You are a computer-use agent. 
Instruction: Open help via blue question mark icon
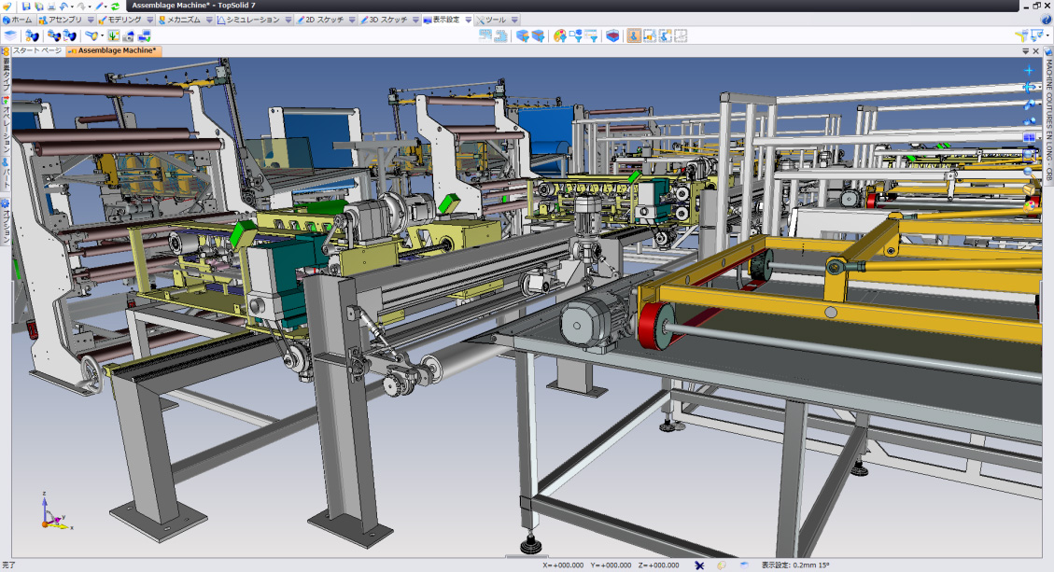pyautogui.click(x=1046, y=20)
